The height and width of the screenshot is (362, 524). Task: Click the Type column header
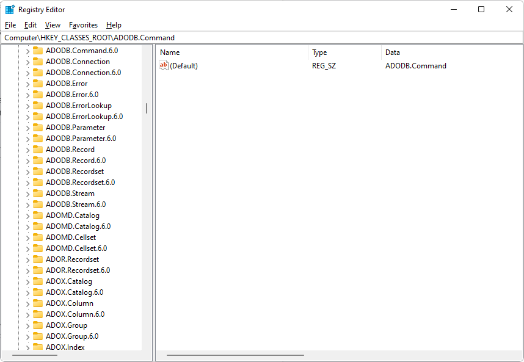(344, 52)
